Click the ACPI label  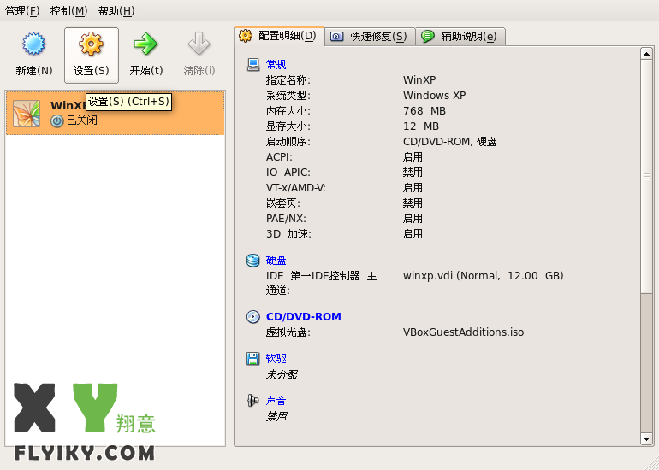coord(279,157)
